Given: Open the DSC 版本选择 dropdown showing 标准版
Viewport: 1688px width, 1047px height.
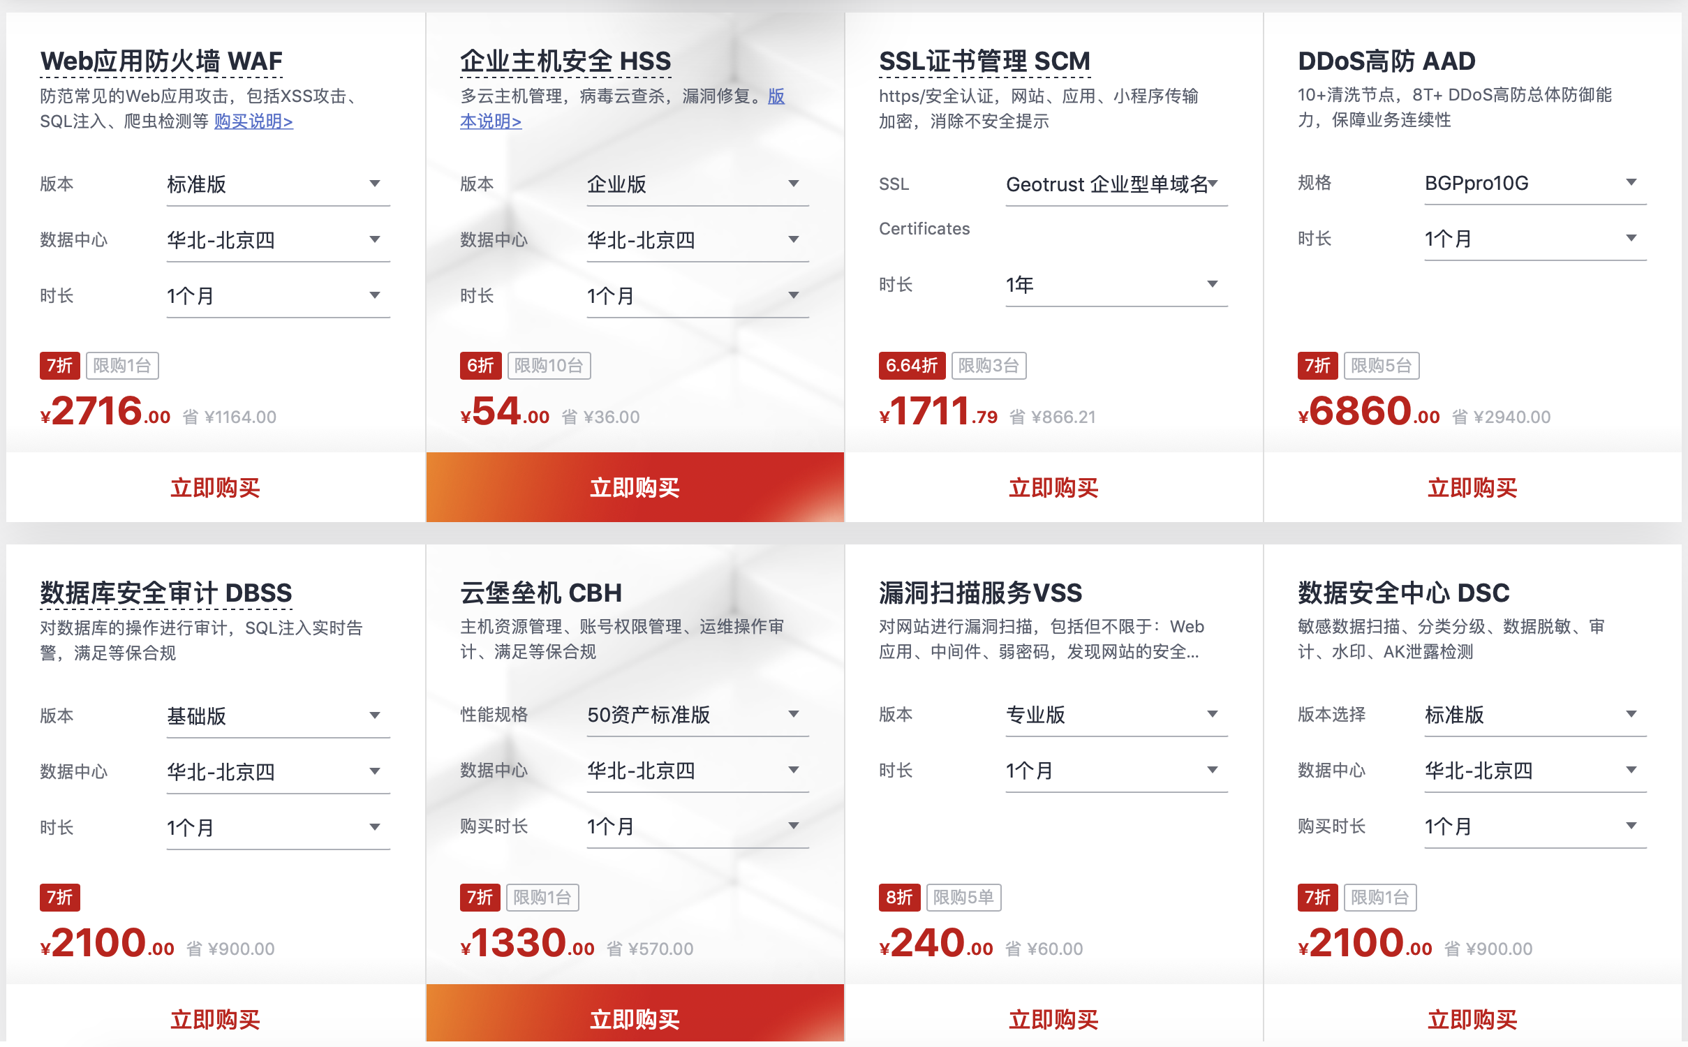Looking at the screenshot, I should (x=1534, y=715).
